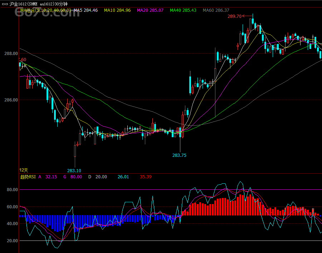Click the cyan RSI value 26.01

123,177
